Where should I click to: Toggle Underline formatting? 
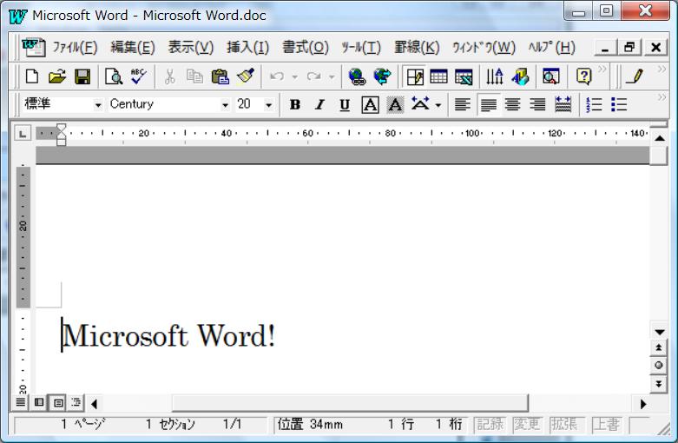[x=345, y=105]
